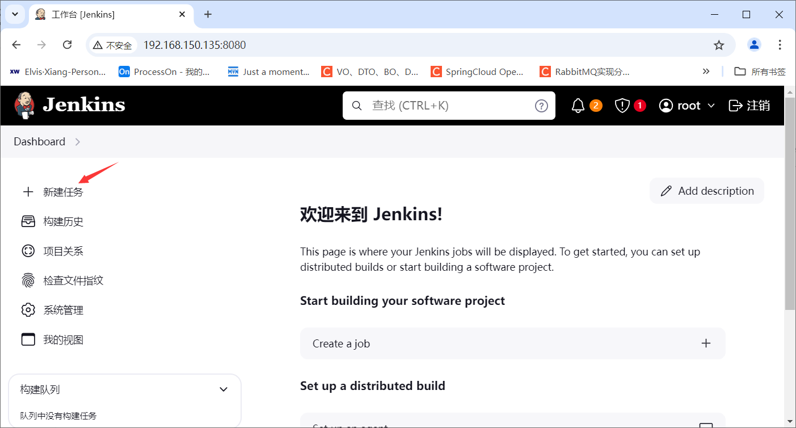Viewport: 796px width, 428px height.
Task: Click the 构建历史 inbox icon
Action: 28,221
